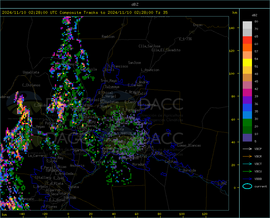Click the S_Francisco map label
270x218 pixels.
click(x=118, y=66)
